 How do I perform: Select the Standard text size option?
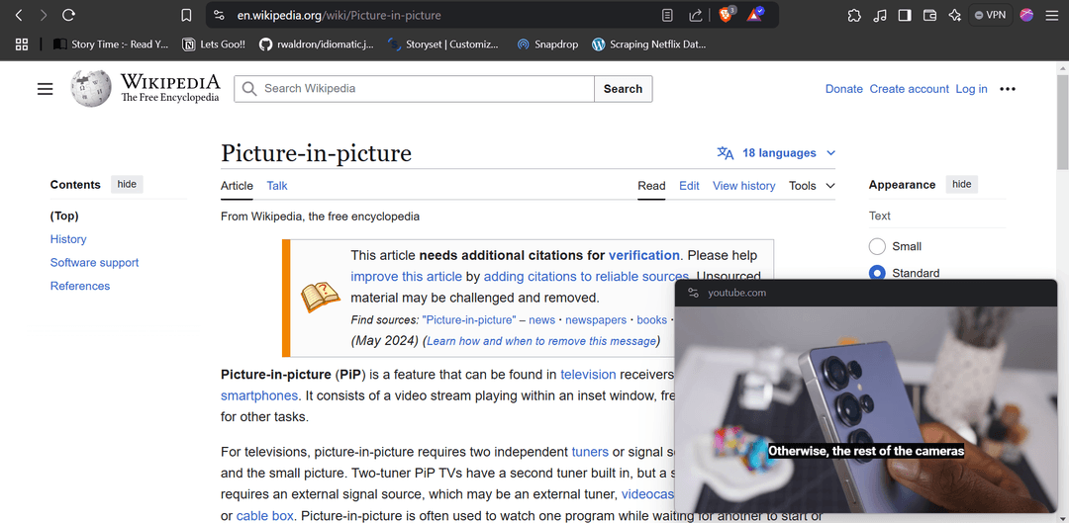point(877,273)
